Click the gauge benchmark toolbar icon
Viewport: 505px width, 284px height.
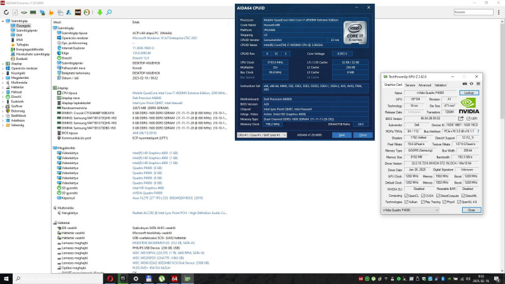86,12
